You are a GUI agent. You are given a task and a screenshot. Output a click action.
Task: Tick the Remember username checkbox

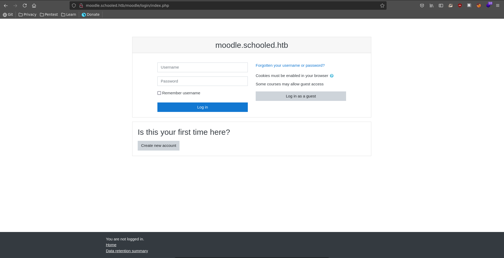point(159,93)
